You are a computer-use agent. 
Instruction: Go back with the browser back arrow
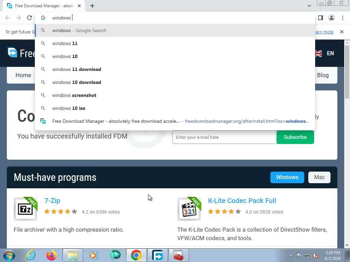point(8,18)
